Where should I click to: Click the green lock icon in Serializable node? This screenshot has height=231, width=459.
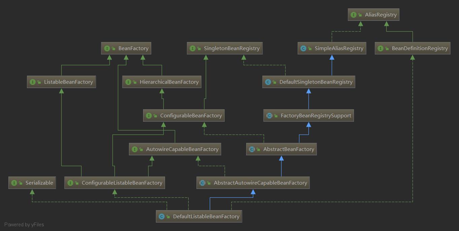[21, 183]
